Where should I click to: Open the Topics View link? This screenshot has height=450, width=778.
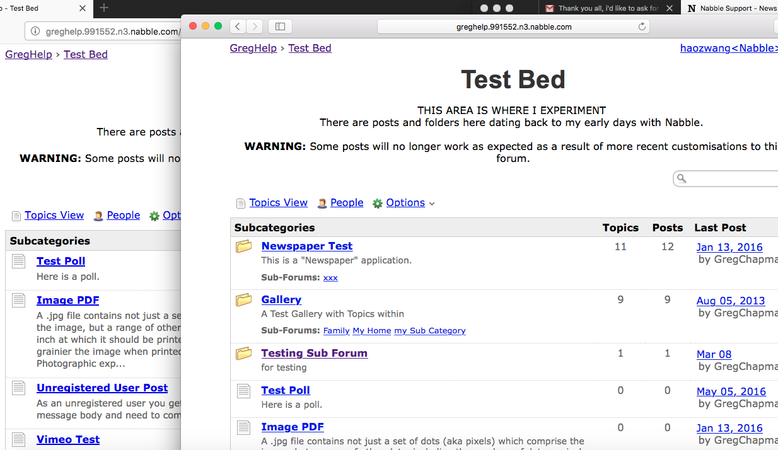click(278, 203)
